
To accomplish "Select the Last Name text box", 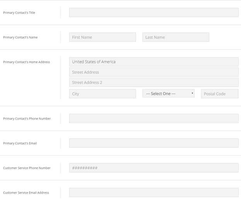I will (x=176, y=37).
